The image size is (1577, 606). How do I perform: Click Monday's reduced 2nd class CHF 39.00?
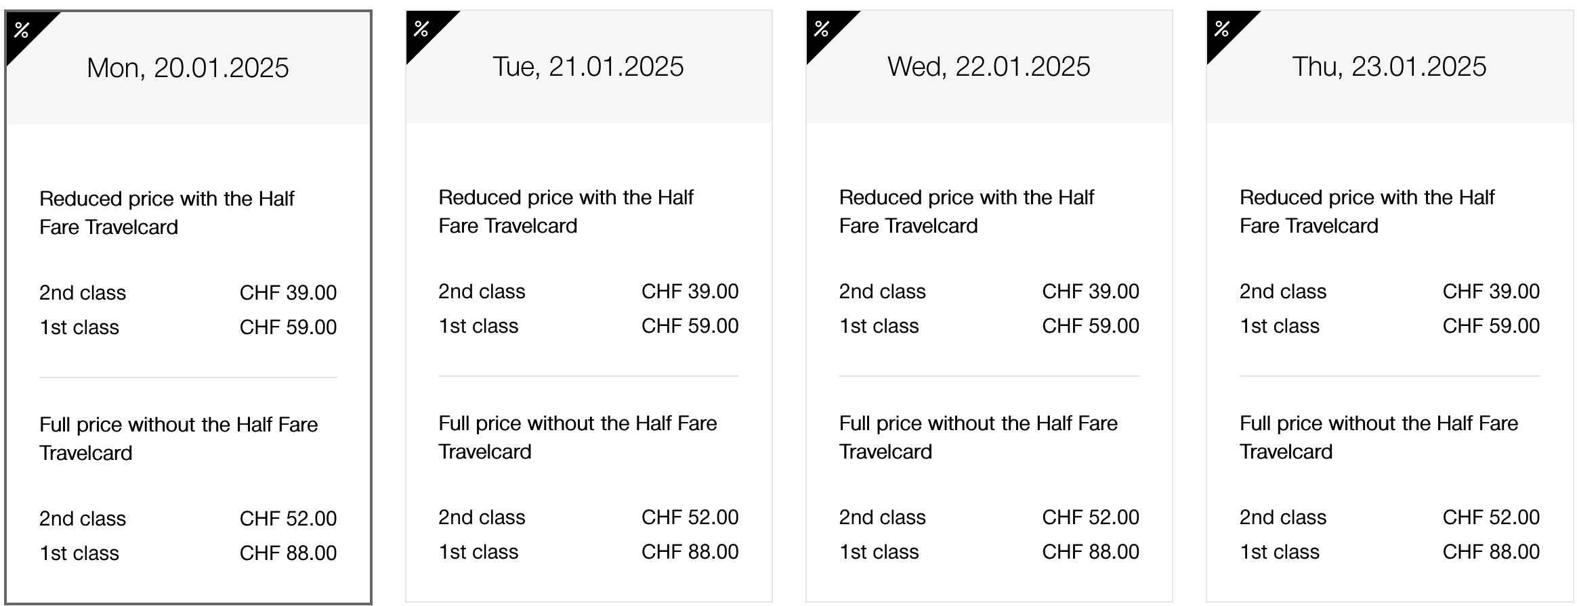(288, 293)
